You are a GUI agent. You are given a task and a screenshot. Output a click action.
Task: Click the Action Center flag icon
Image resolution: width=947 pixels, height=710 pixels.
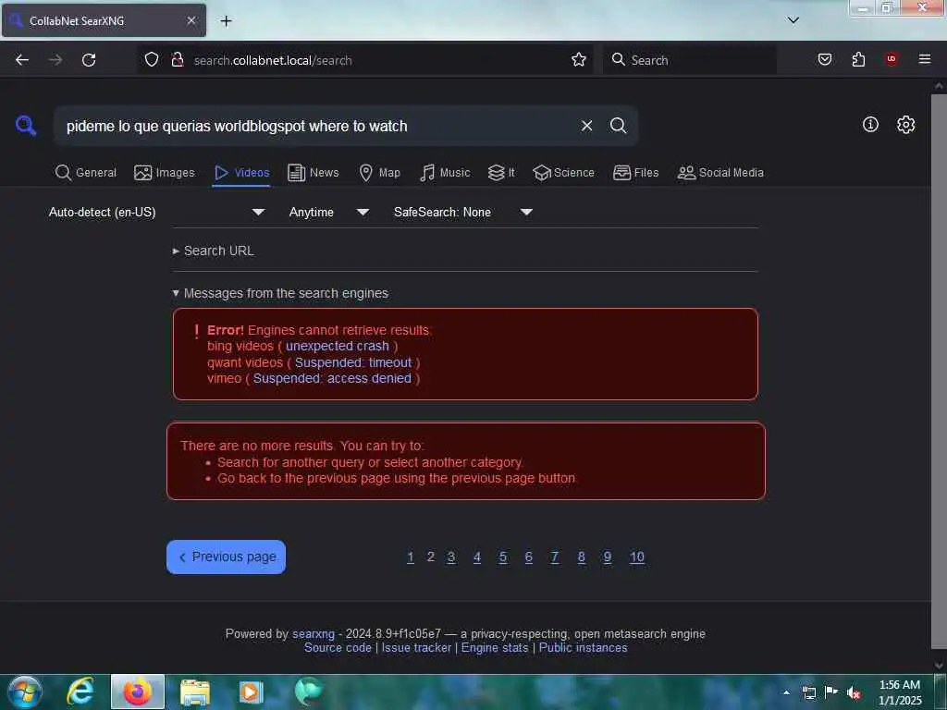(x=830, y=692)
